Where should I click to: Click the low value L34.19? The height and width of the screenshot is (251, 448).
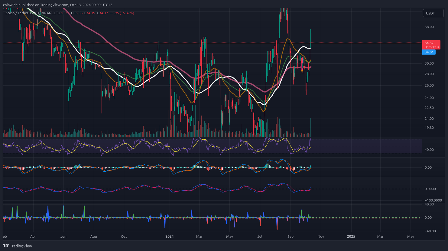point(89,13)
